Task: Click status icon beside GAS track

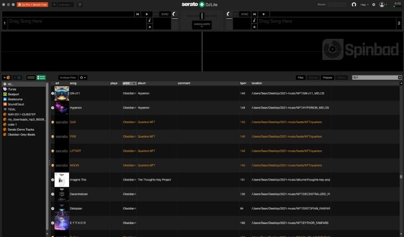Action: pos(52,122)
